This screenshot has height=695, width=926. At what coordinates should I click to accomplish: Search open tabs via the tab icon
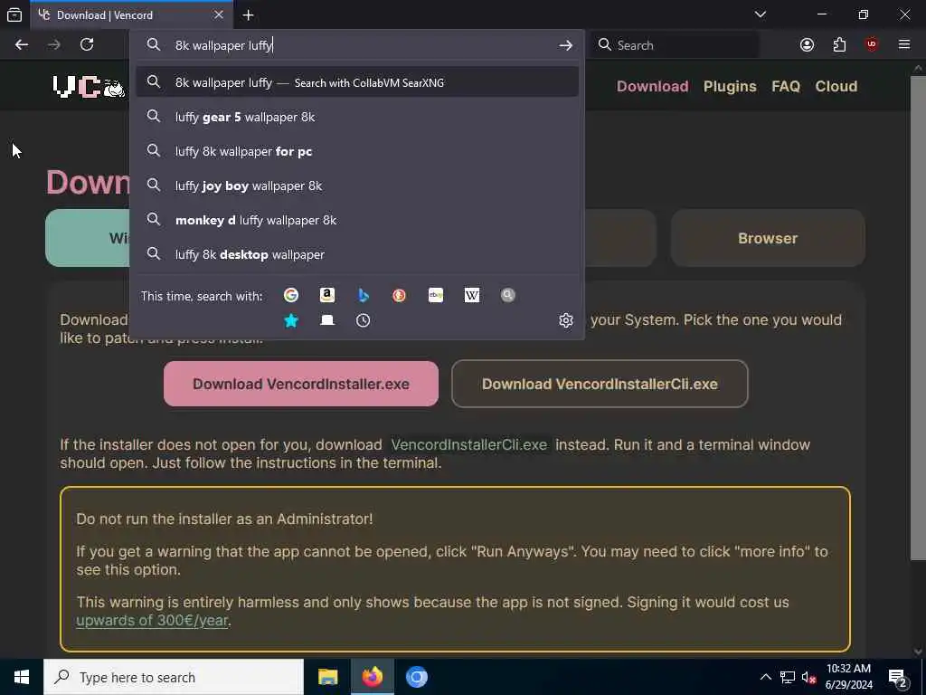(327, 320)
